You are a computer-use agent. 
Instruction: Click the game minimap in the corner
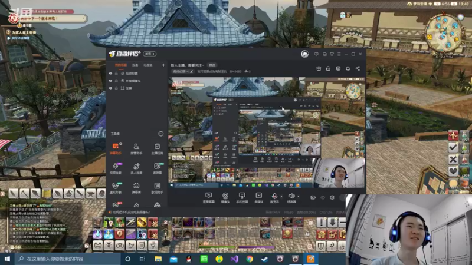pos(445,34)
